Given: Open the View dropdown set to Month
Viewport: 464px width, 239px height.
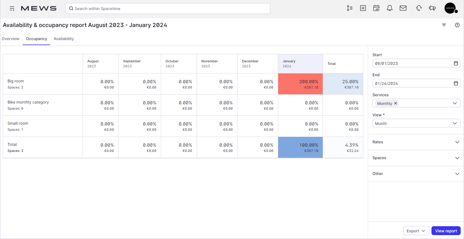Looking at the screenshot, I should [x=416, y=124].
